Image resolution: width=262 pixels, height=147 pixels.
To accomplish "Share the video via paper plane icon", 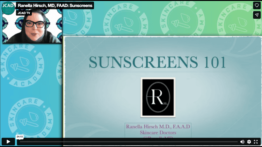I will pyautogui.click(x=257, y=15).
